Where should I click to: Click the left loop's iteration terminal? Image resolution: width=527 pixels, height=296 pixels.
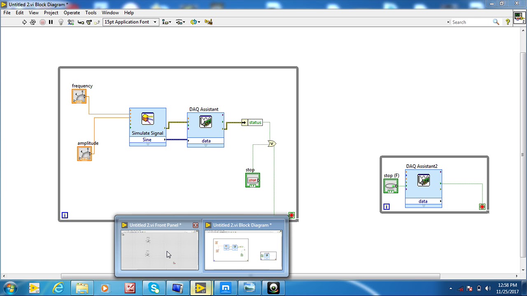(x=65, y=215)
